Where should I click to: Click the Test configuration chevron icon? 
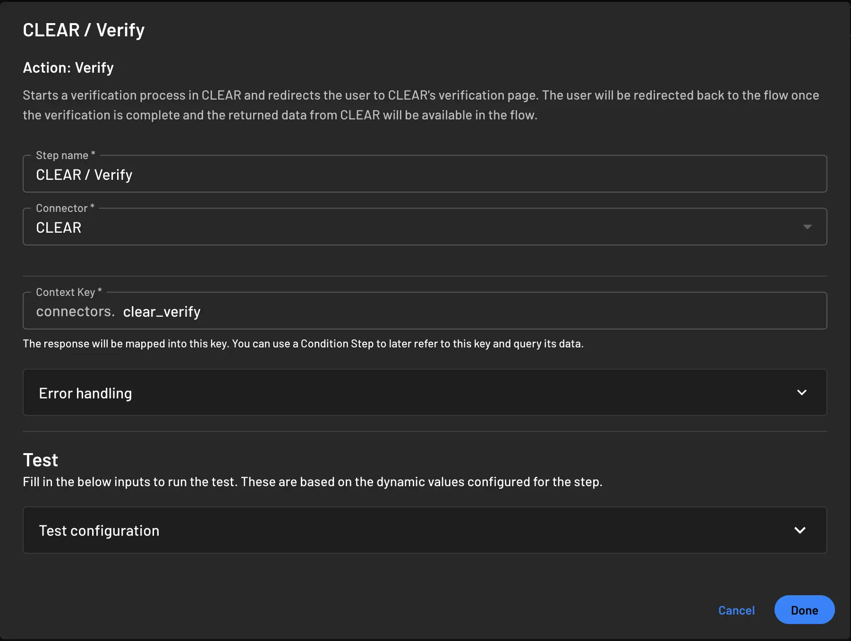point(800,530)
